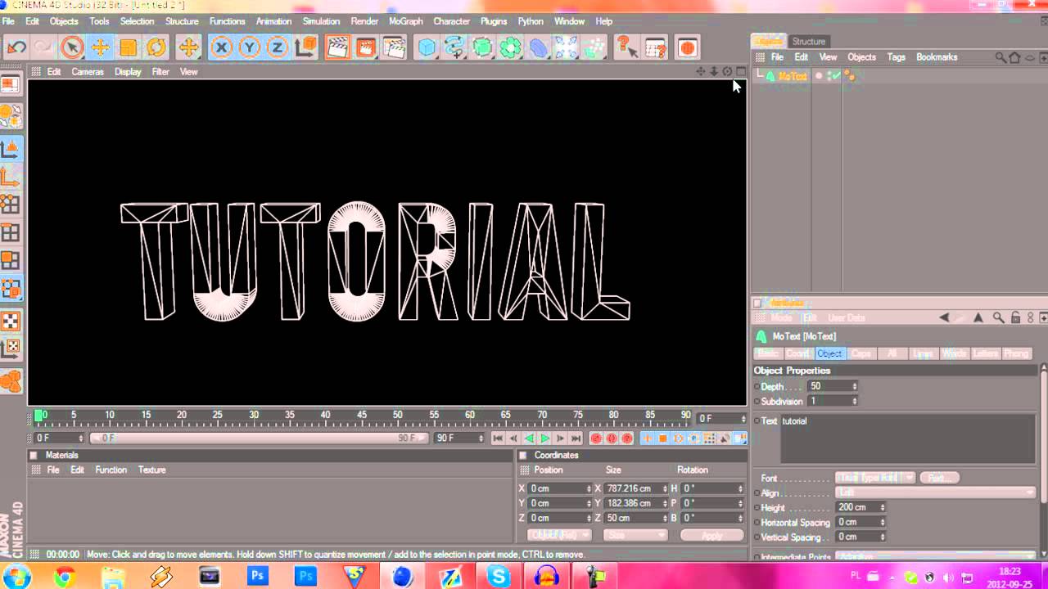Click the Record keyframe button
This screenshot has width=1048, height=589.
click(596, 438)
